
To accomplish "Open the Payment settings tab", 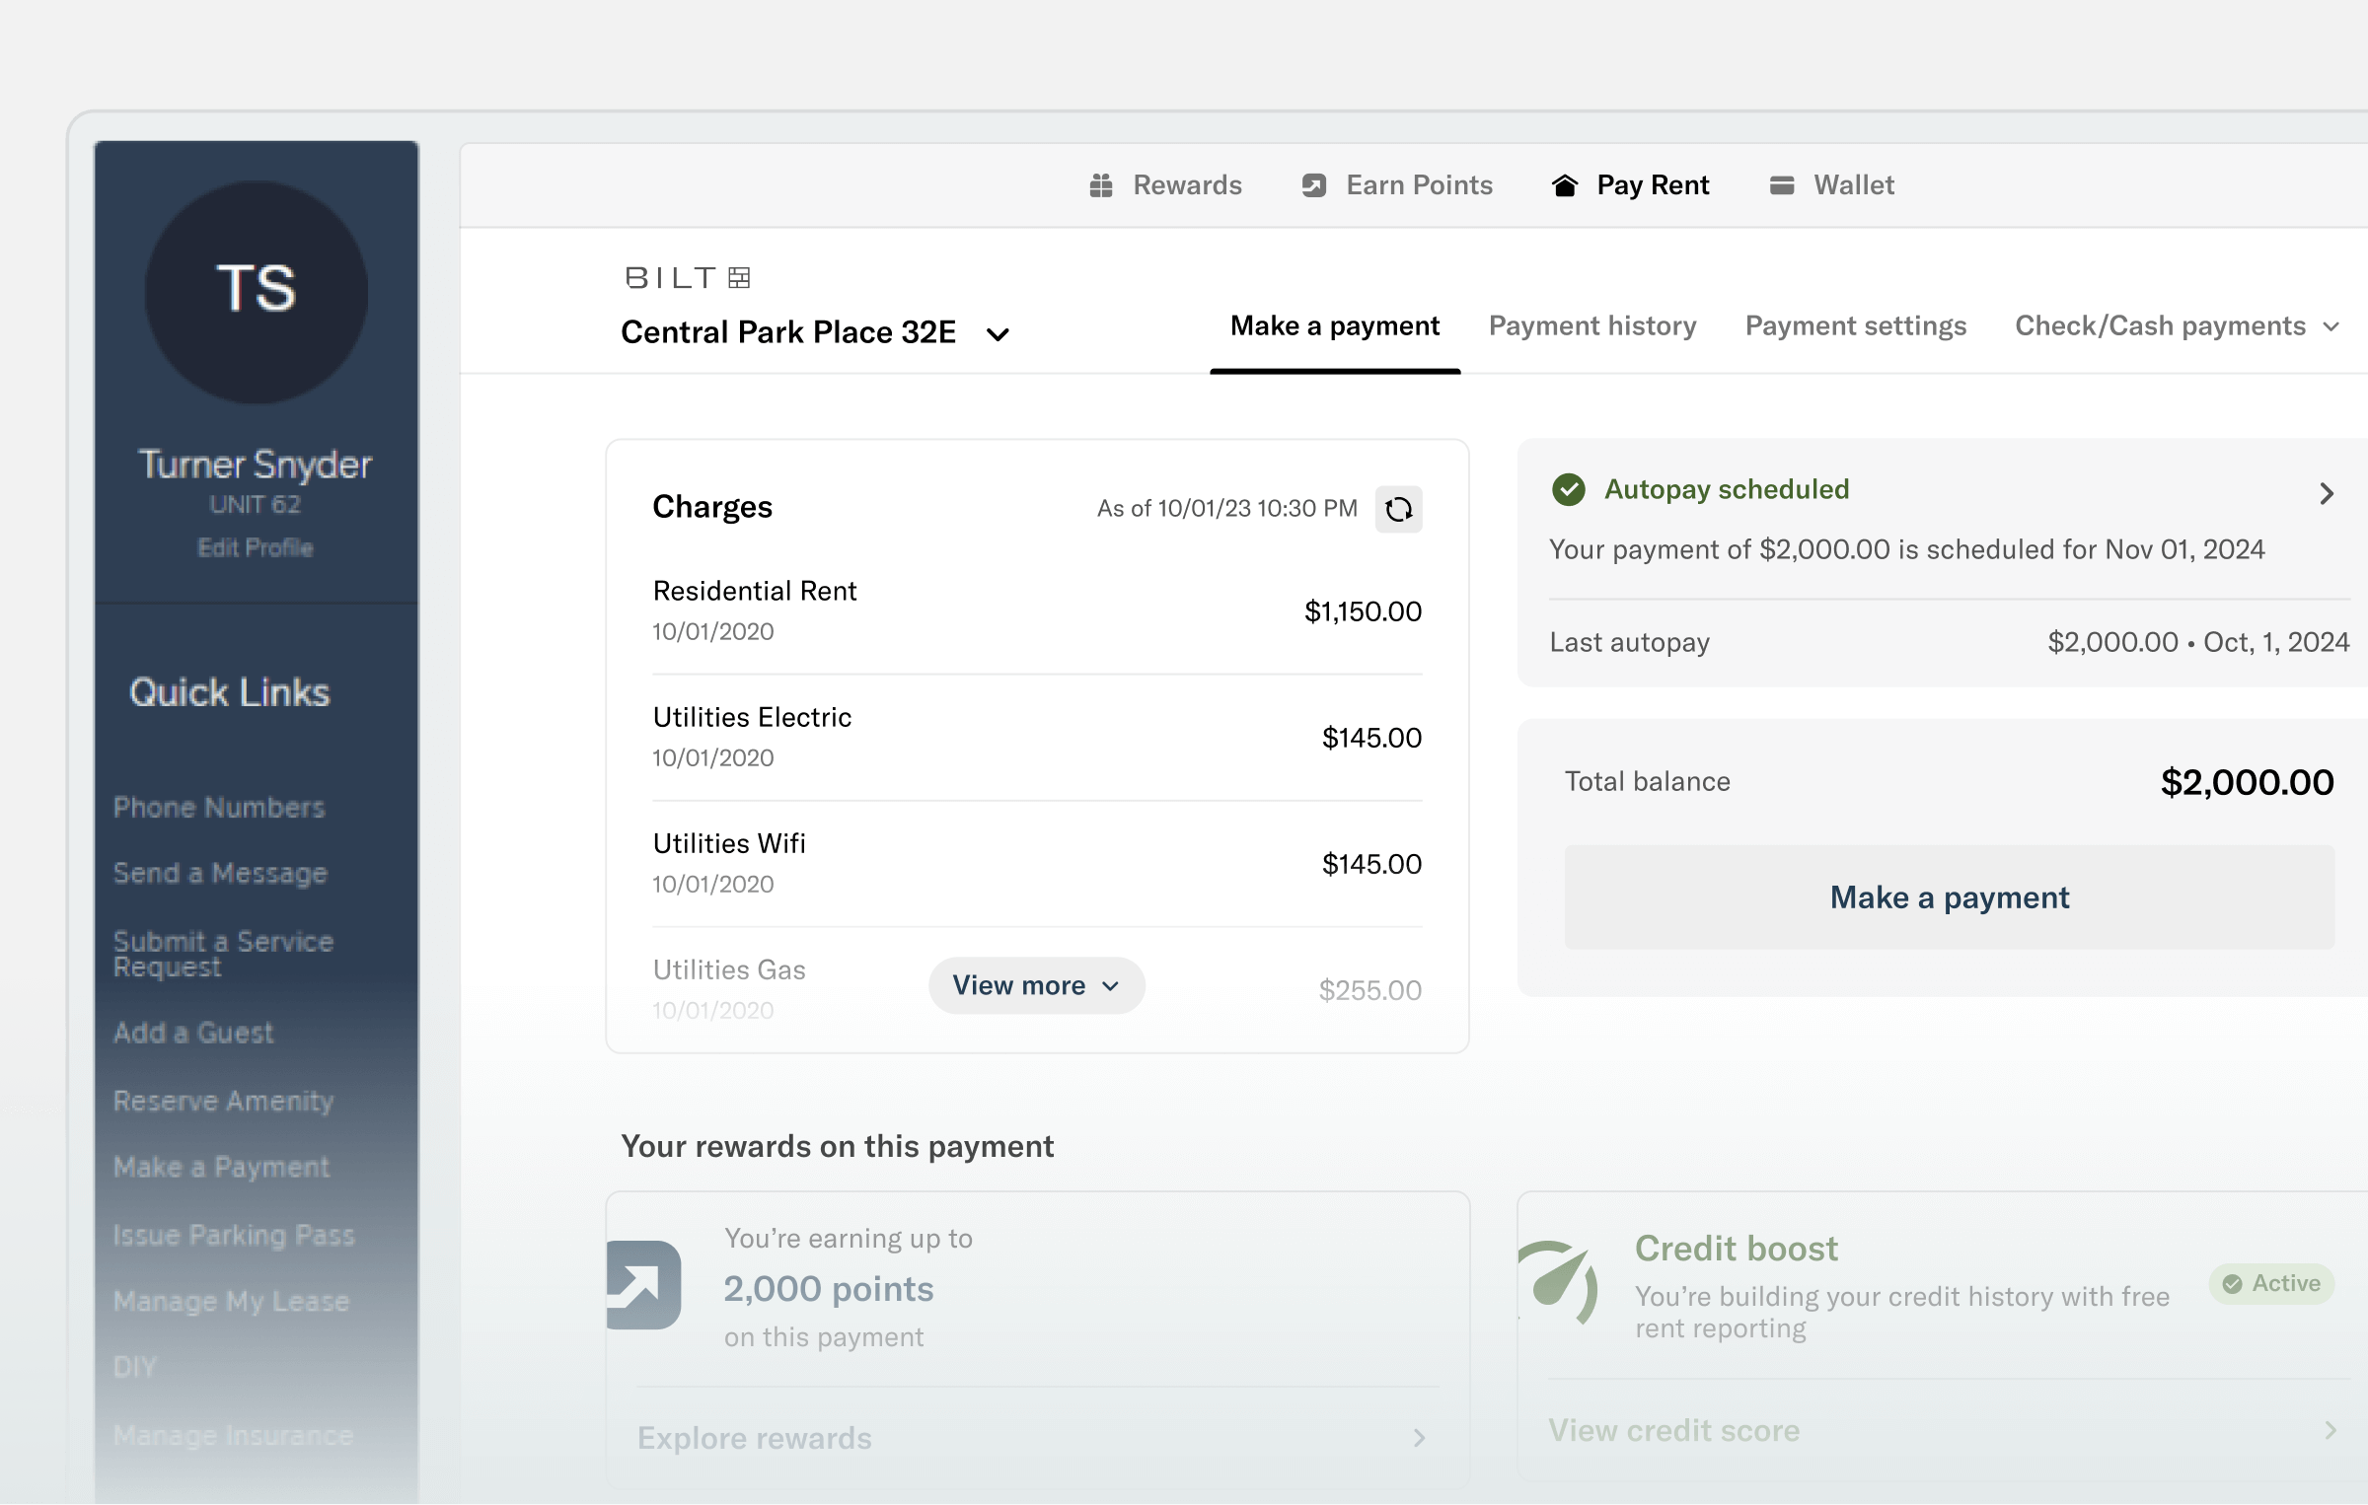I will [1855, 326].
